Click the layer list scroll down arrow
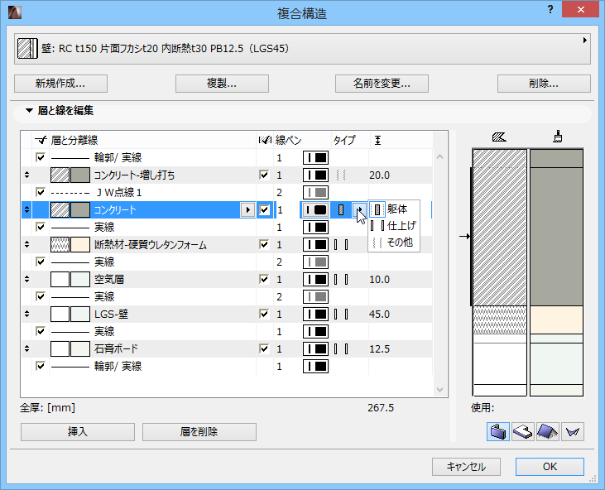The width and height of the screenshot is (605, 490). (439, 390)
